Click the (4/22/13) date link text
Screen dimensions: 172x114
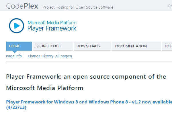16,108
